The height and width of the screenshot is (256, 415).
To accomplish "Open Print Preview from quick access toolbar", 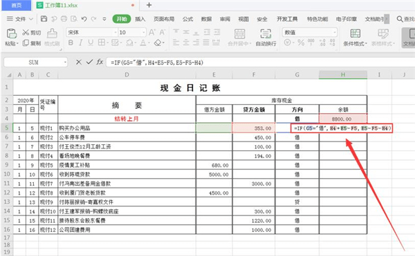I will (x=74, y=19).
